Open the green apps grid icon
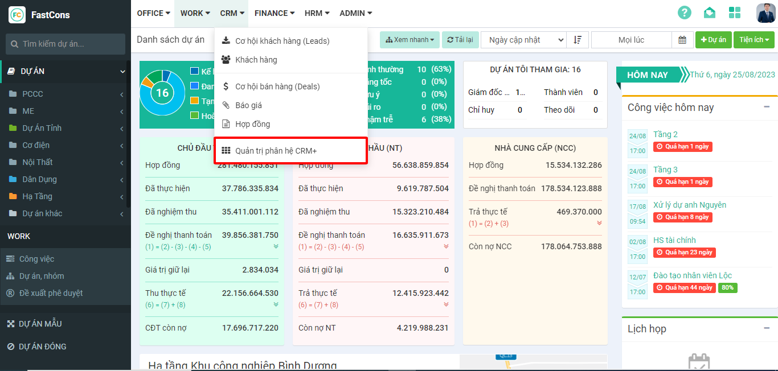 coord(735,13)
